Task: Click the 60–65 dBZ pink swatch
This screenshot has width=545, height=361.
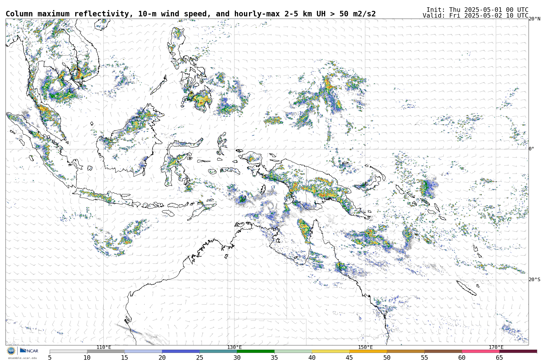Action: pyautogui.click(x=481, y=351)
